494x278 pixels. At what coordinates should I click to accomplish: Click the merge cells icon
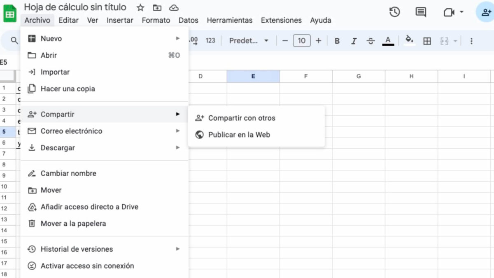tap(444, 41)
